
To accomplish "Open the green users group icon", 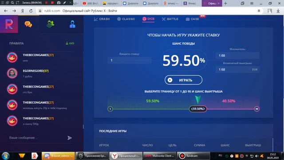I will pos(50,24).
